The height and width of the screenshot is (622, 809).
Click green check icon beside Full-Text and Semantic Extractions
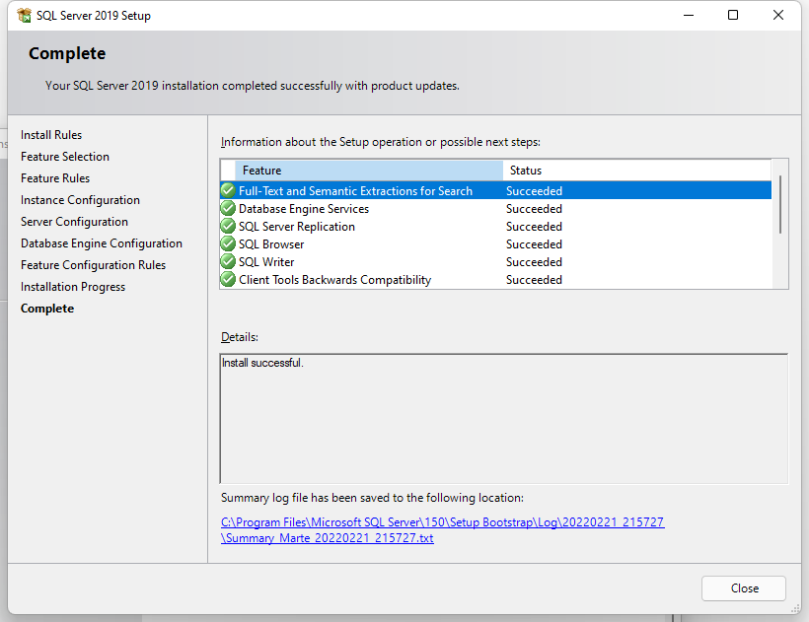(228, 190)
